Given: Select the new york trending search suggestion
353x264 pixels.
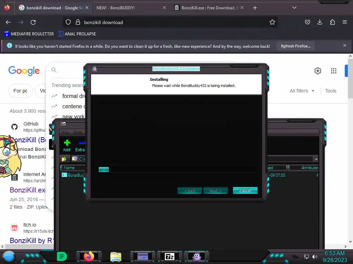Looking at the screenshot, I should pyautogui.click(x=68, y=117).
